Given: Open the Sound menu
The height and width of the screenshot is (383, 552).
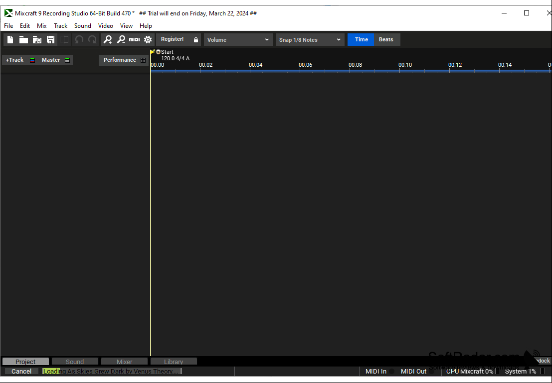Looking at the screenshot, I should pos(83,26).
